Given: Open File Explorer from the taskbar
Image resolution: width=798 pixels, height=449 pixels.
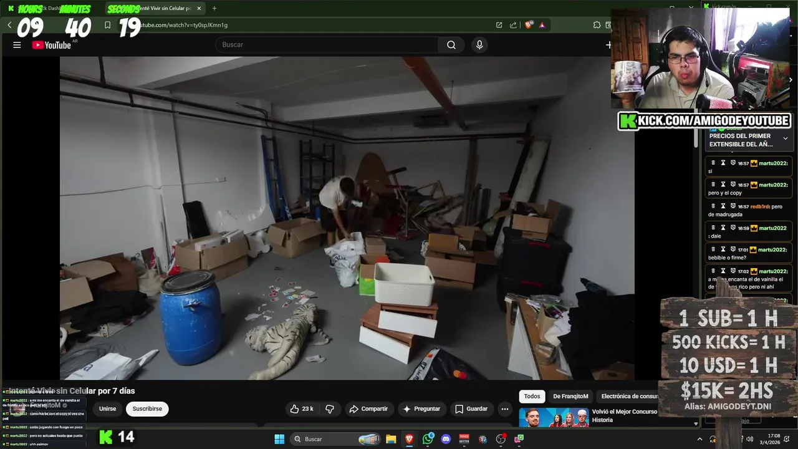Looking at the screenshot, I should [391, 439].
